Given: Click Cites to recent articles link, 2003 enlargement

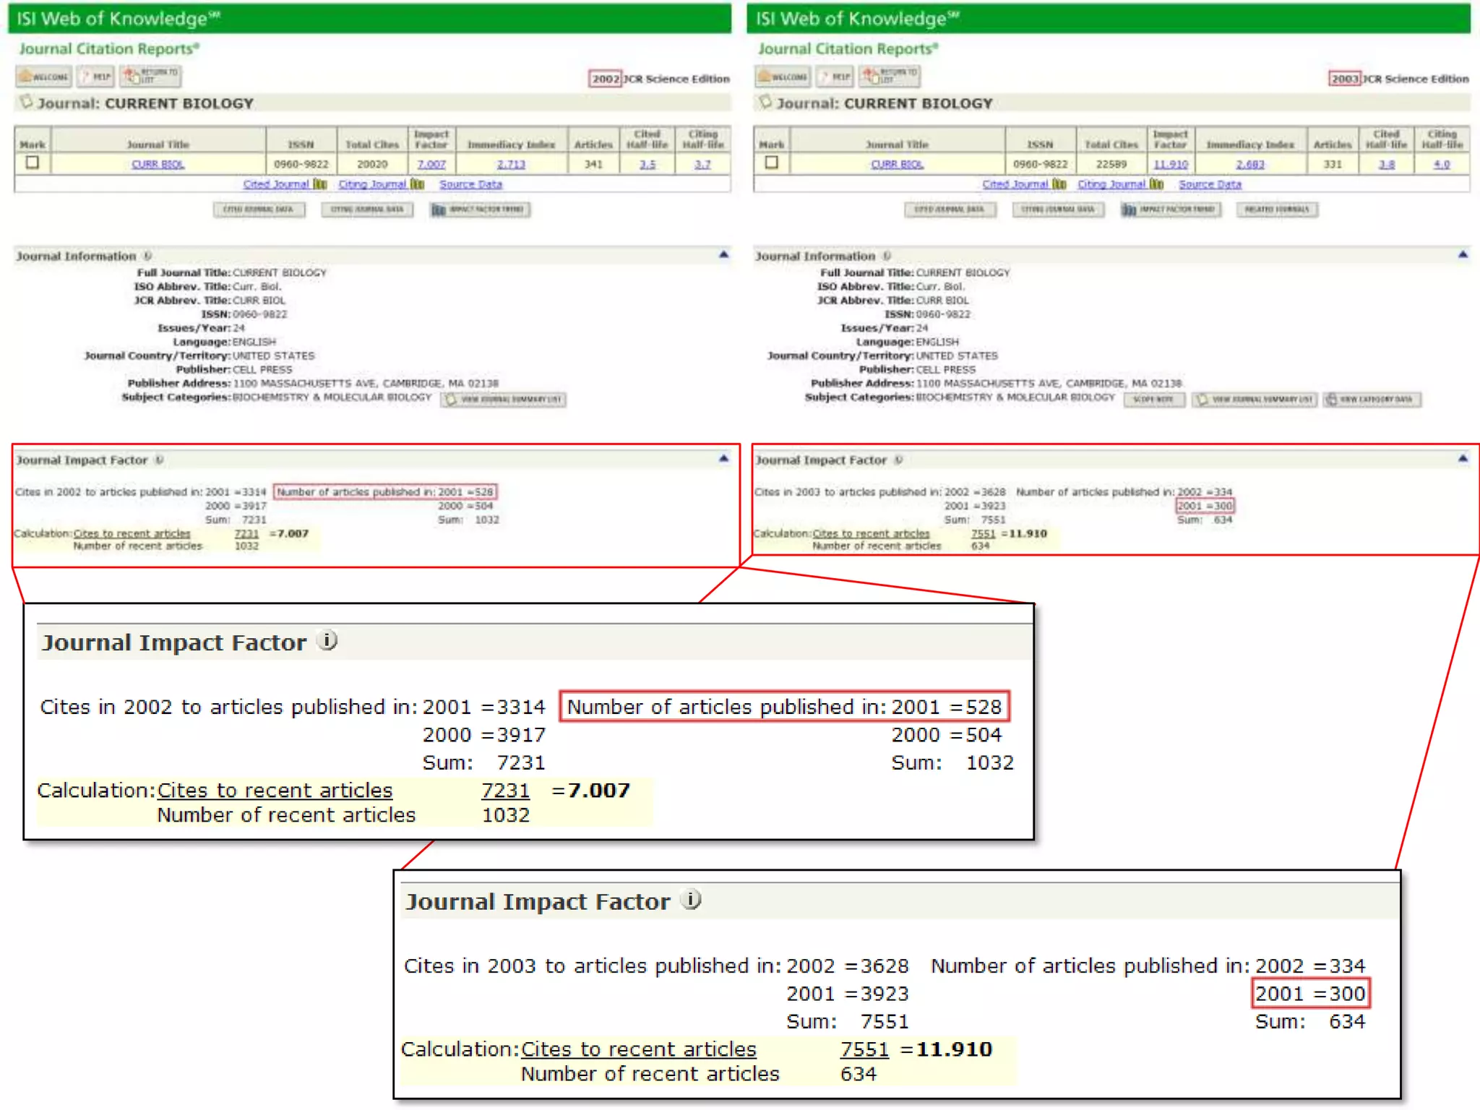Looking at the screenshot, I should point(638,1049).
